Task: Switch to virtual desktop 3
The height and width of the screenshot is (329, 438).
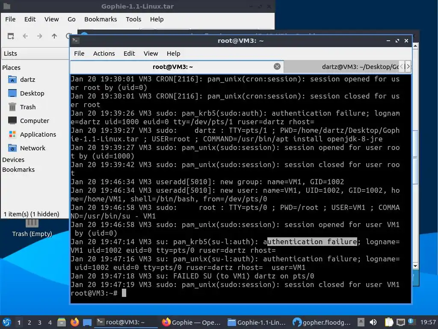Action: 40,323
